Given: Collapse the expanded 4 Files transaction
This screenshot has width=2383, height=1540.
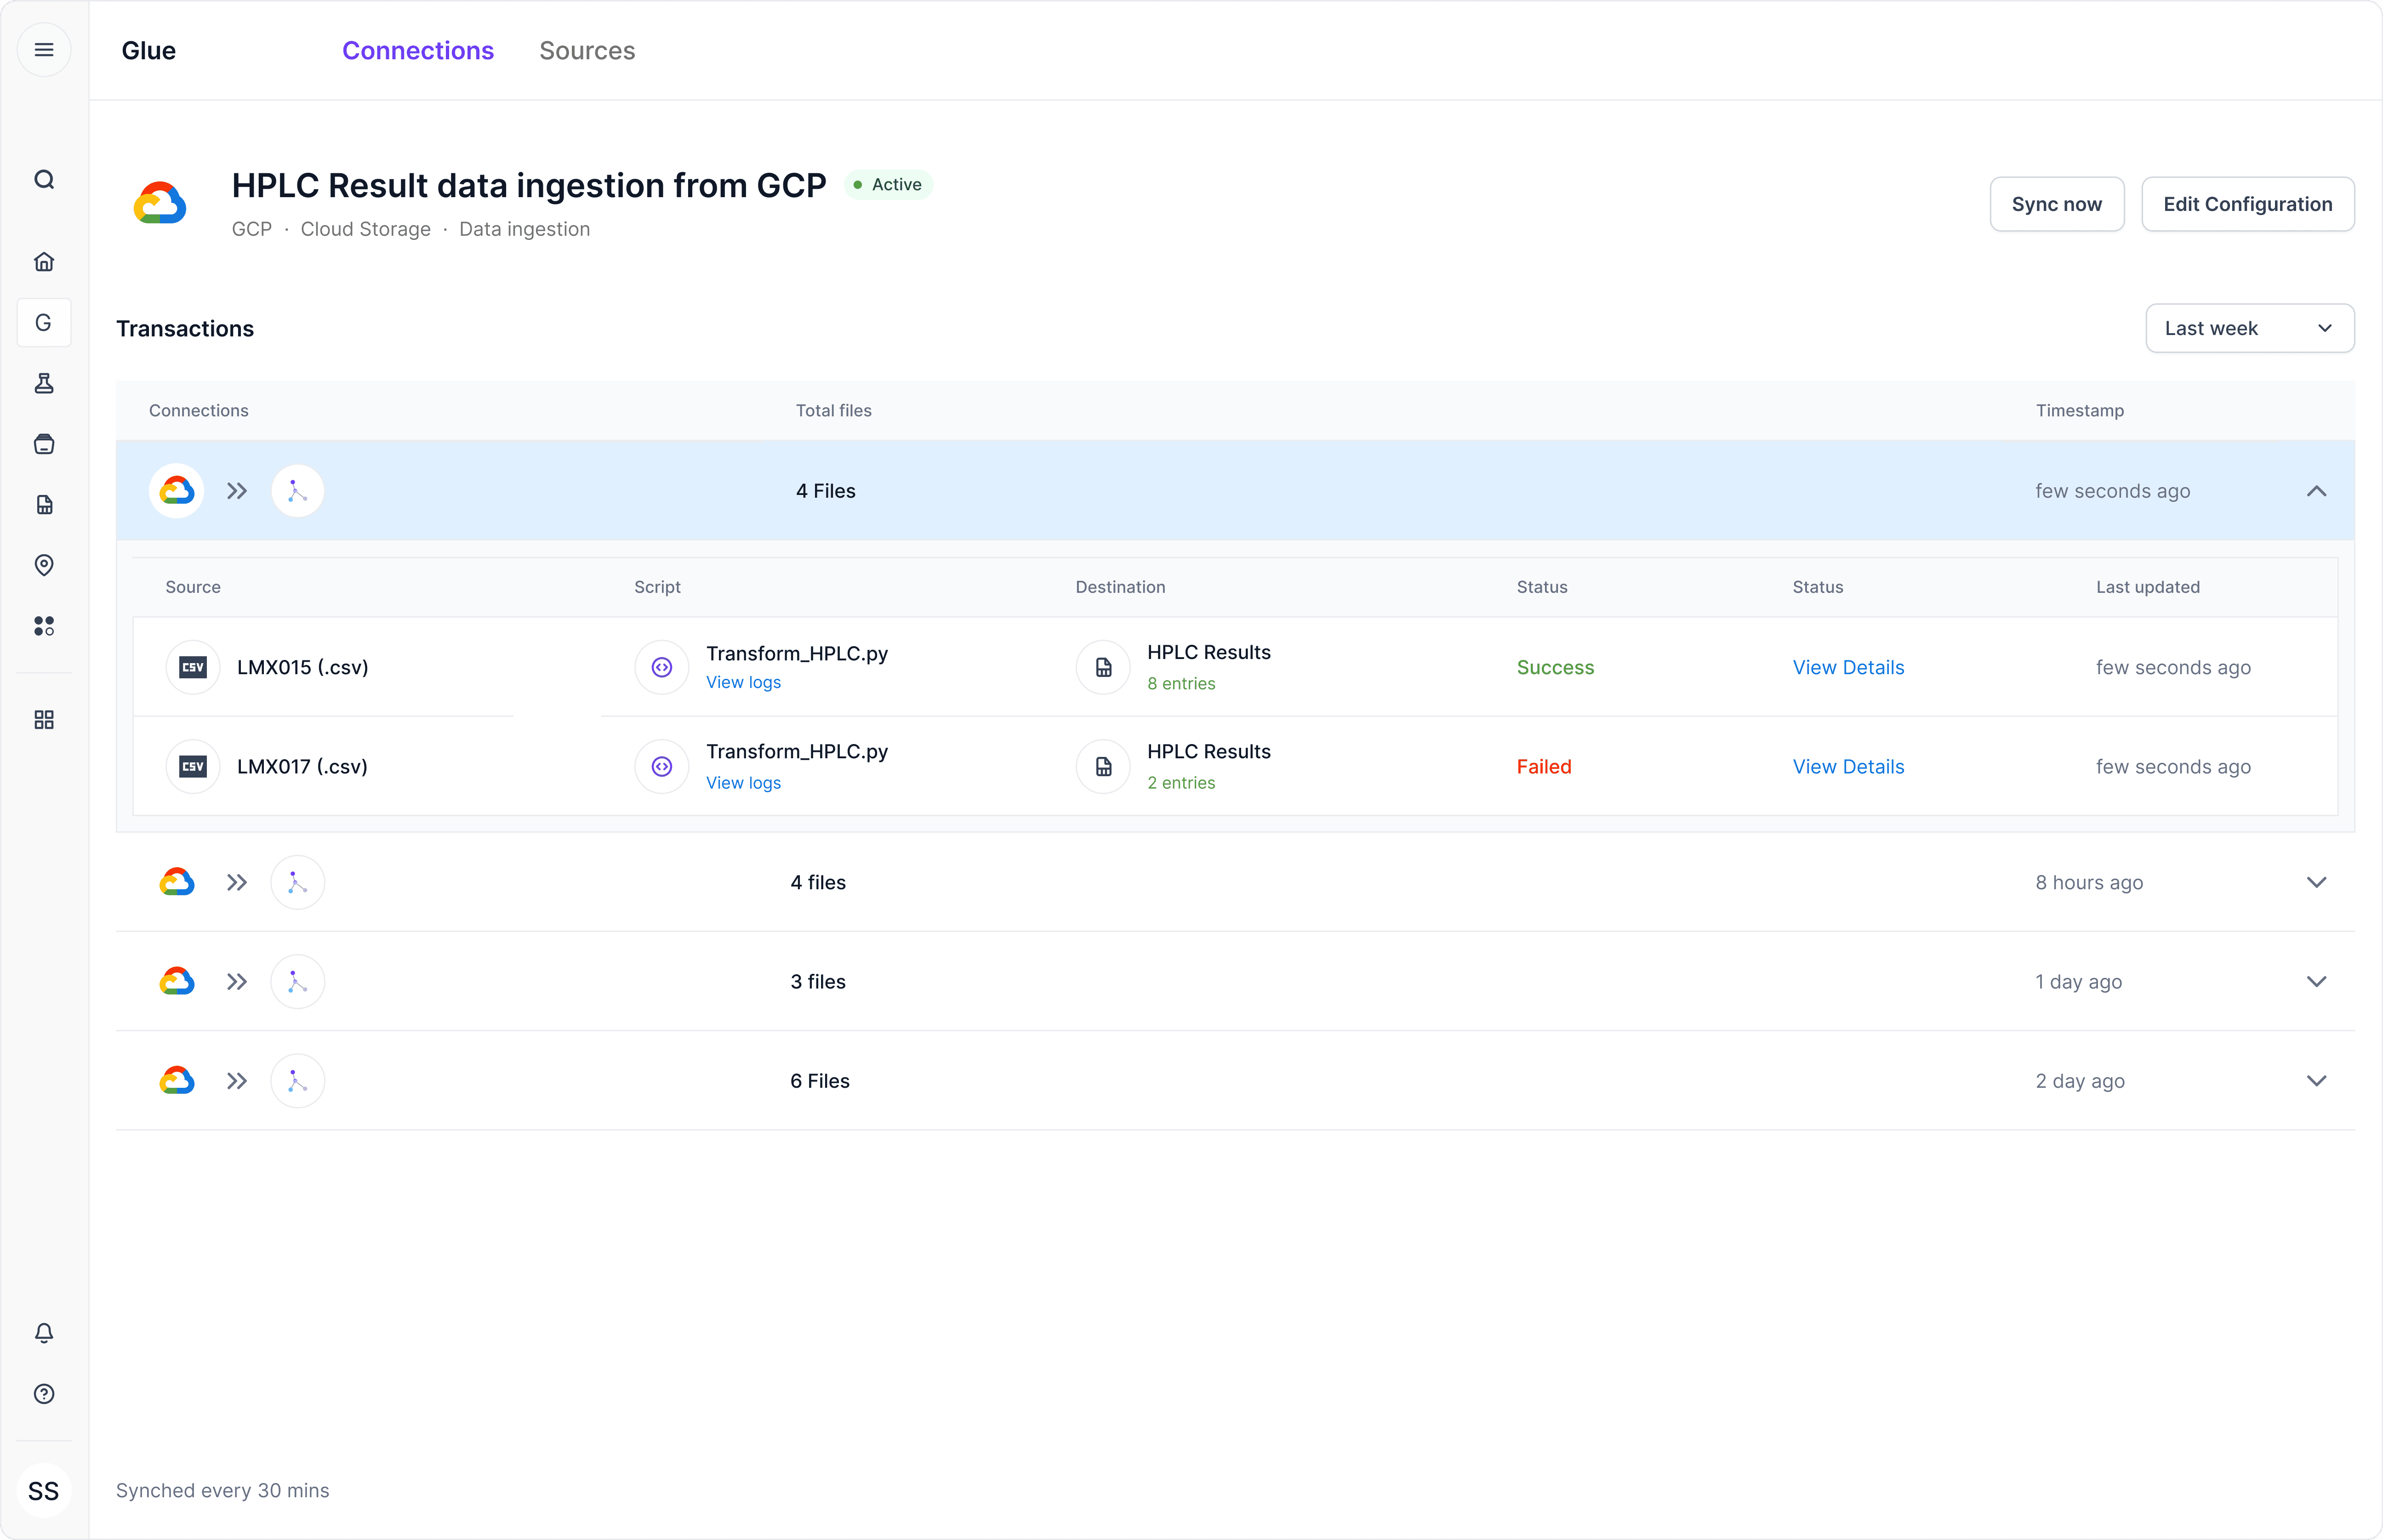Looking at the screenshot, I should pos(2316,491).
